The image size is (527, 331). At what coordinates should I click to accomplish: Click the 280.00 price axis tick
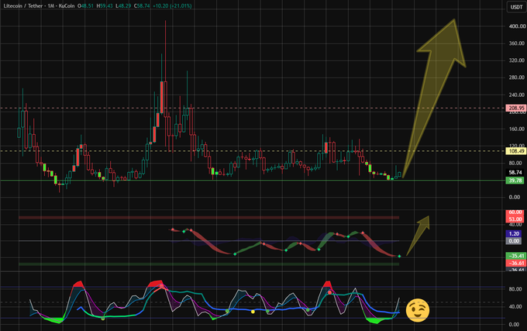pyautogui.click(x=517, y=78)
